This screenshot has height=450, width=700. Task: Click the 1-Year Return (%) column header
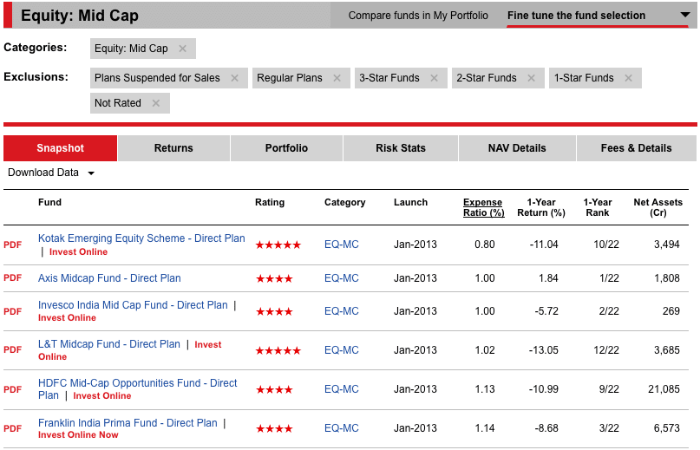coord(541,207)
